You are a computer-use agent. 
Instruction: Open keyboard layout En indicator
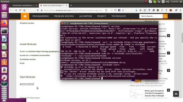tap(163, 2)
